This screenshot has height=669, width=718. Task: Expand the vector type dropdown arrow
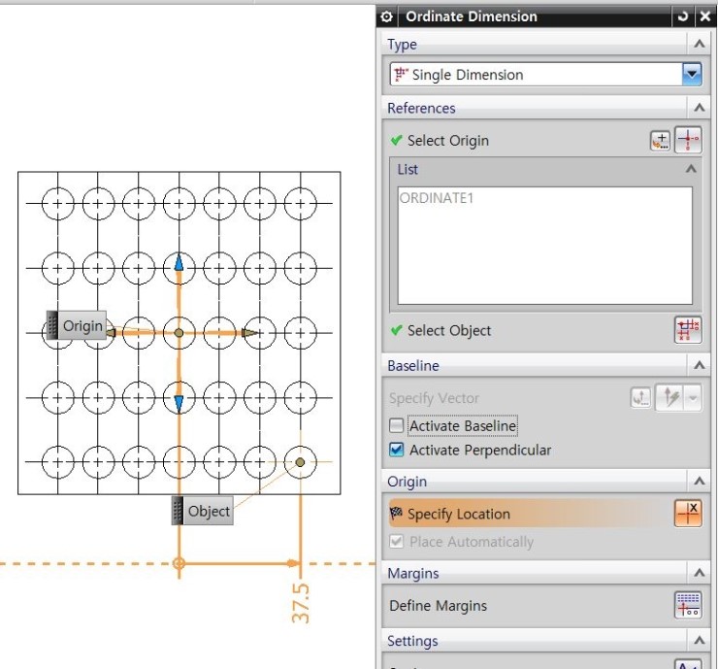(x=693, y=397)
